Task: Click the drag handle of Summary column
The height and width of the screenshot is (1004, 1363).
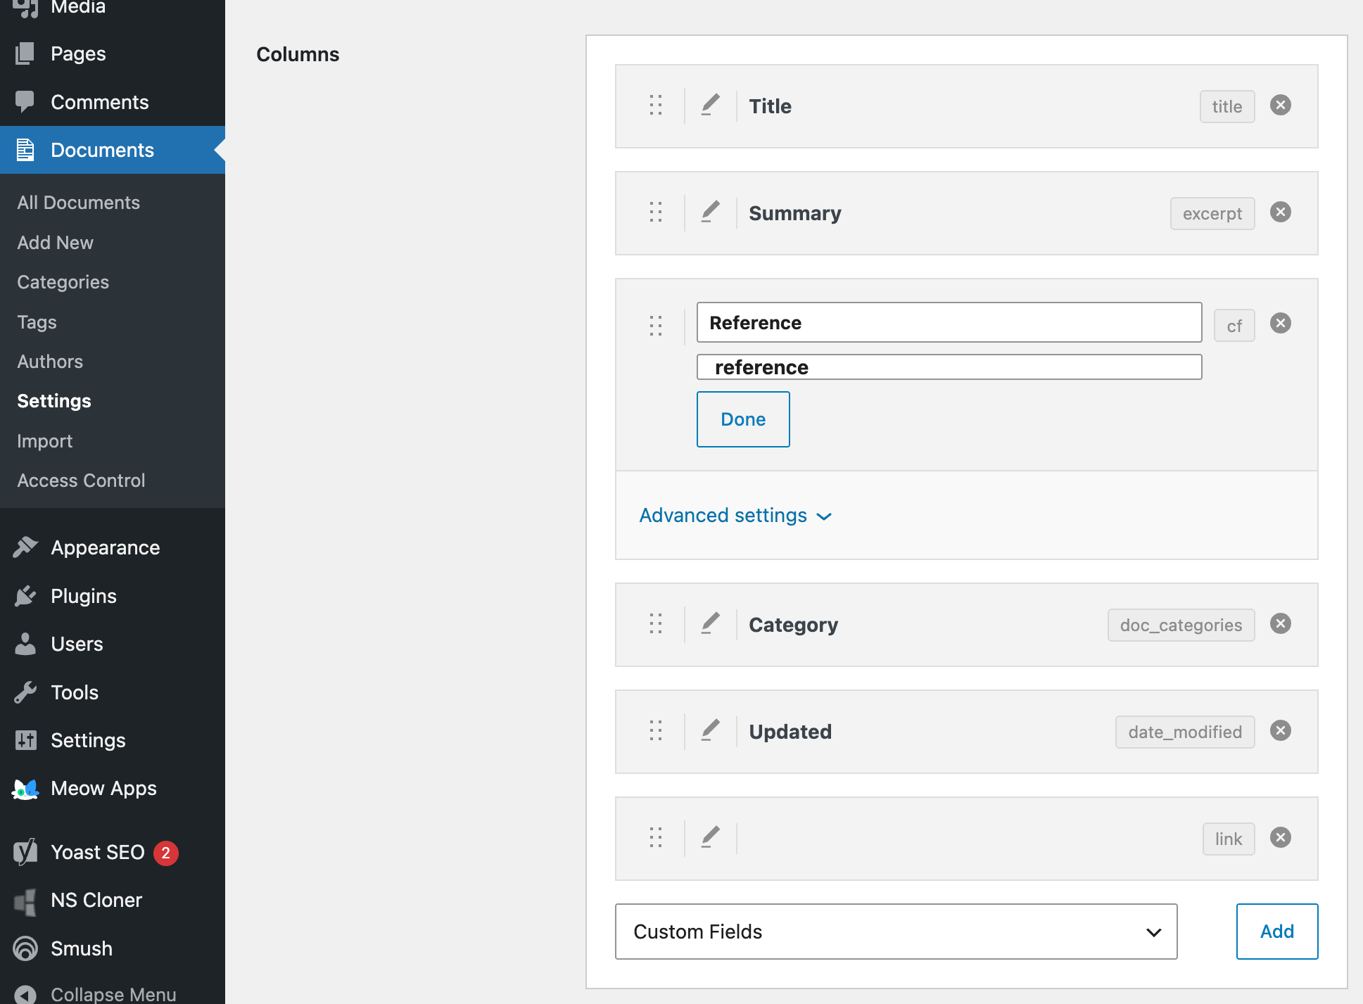Action: tap(656, 212)
